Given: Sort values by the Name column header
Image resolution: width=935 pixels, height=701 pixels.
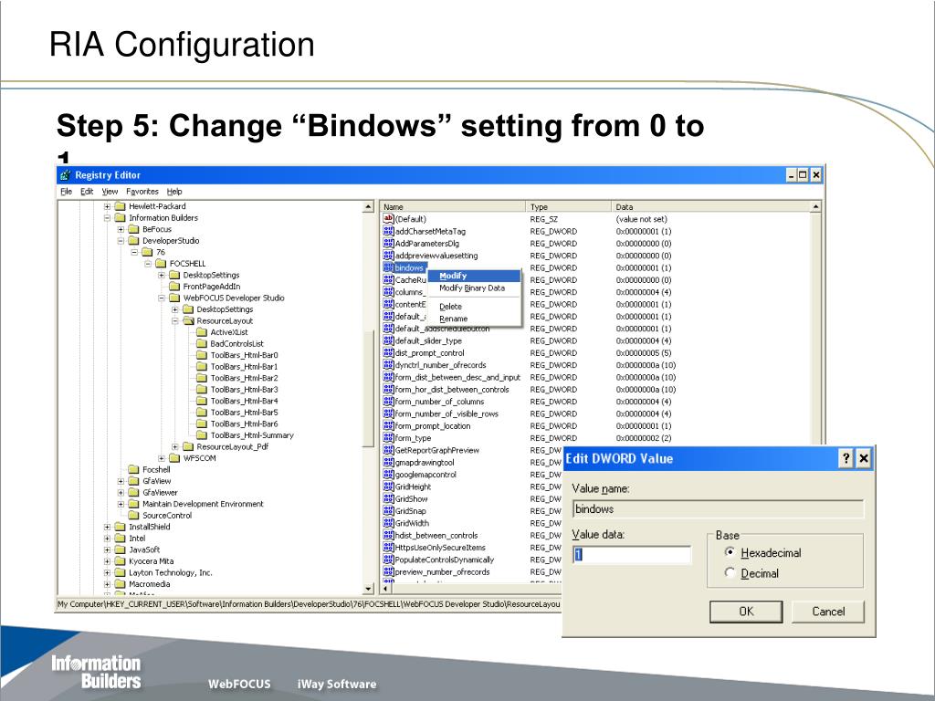Looking at the screenshot, I should pos(453,207).
